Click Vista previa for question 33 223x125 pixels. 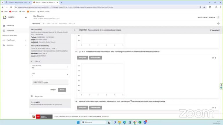82,58
